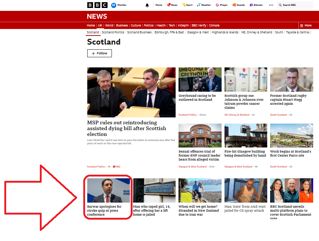319x241 pixels.
Task: Click the Follow Scotland button
Action: point(100,53)
